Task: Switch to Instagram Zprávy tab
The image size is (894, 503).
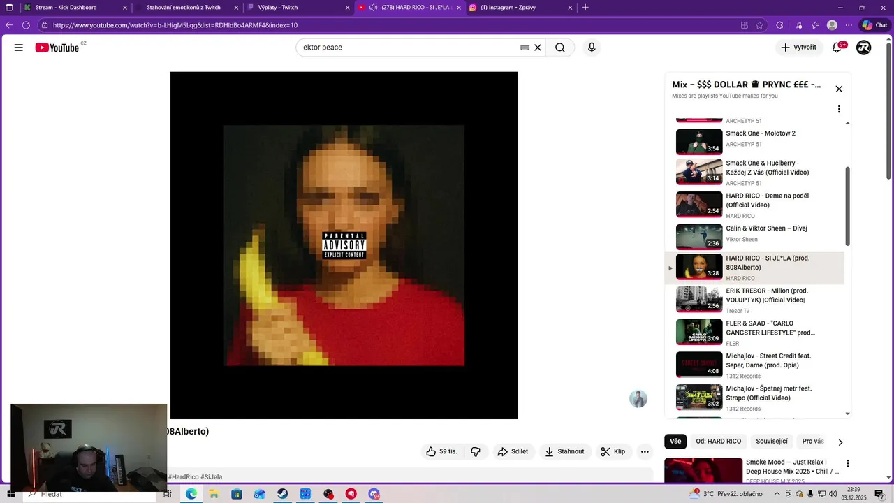Action: 520,8
